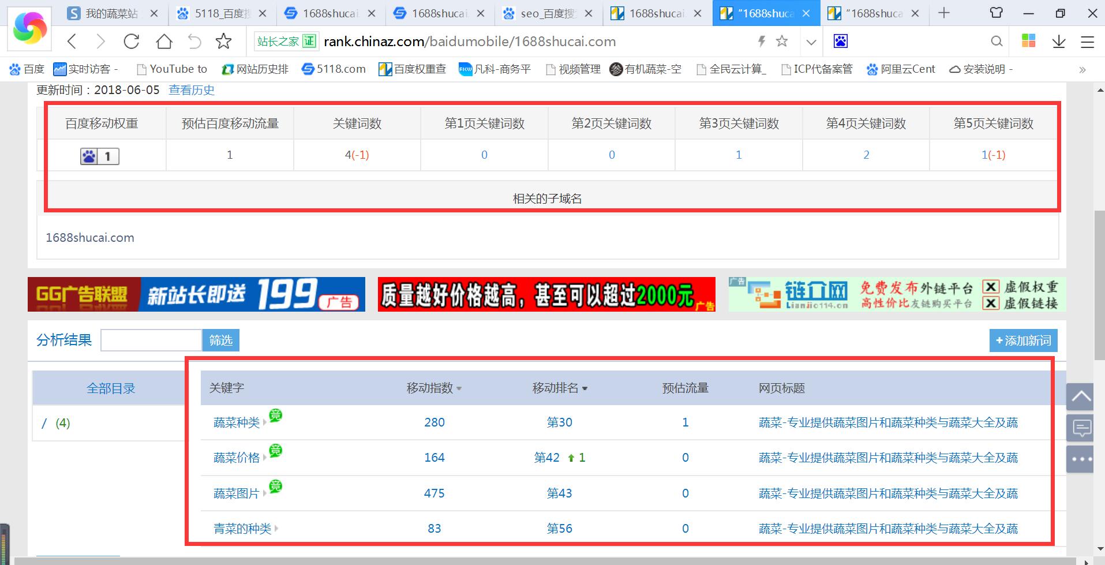Click the 查看历史 link
This screenshot has height=565, width=1105.
(191, 89)
